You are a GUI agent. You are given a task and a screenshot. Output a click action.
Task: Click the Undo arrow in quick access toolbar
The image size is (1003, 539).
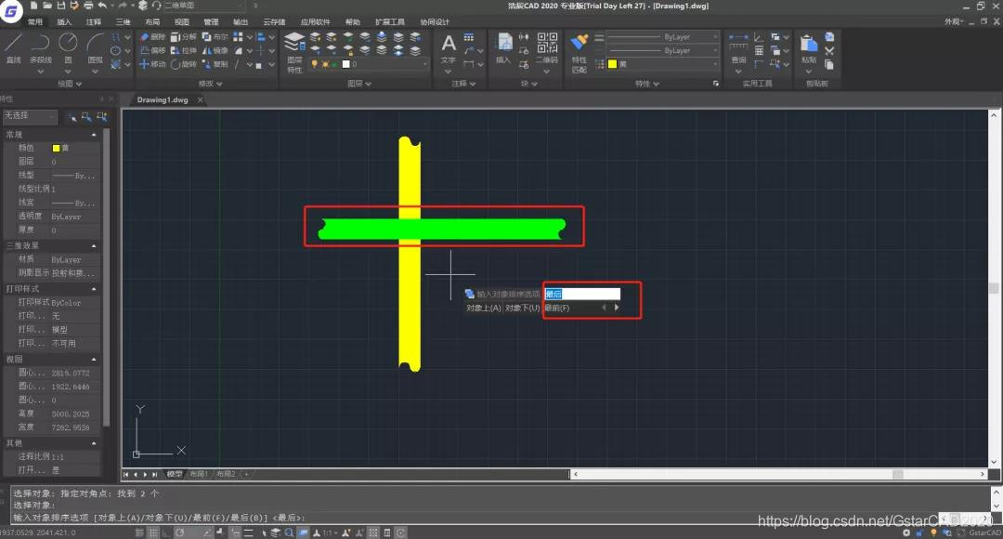(102, 6)
